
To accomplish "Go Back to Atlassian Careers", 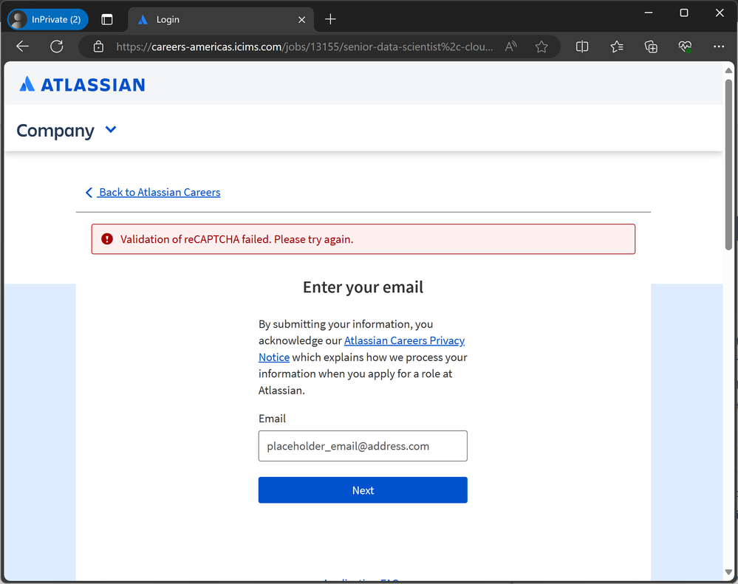I will coord(153,192).
